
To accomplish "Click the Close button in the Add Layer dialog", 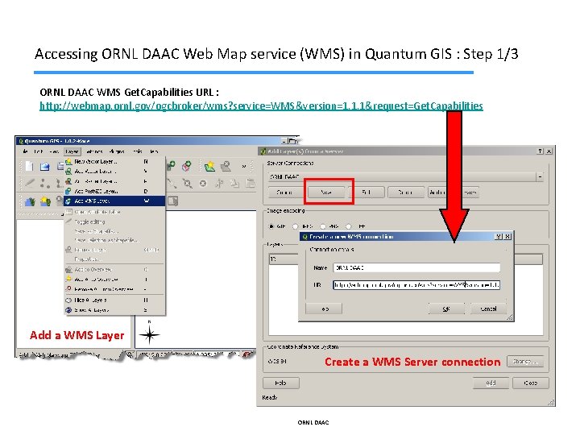I will 530,383.
